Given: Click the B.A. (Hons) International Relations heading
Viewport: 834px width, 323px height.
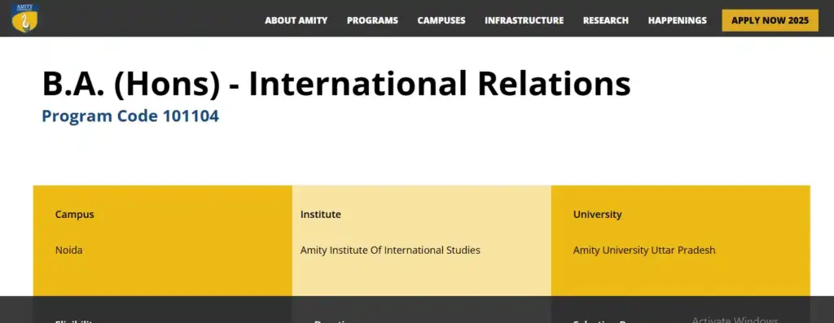Looking at the screenshot, I should pyautogui.click(x=336, y=84).
